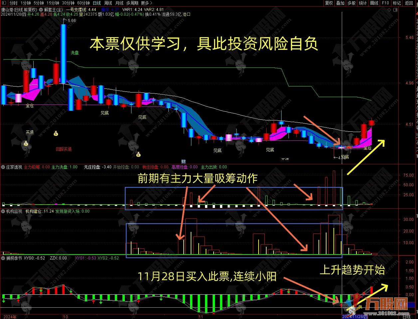Click the 一号支撑线: 4.44 value
This screenshot has width=418, height=319.
[81, 10]
